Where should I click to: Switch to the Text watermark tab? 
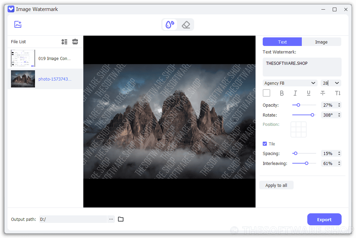coord(282,42)
